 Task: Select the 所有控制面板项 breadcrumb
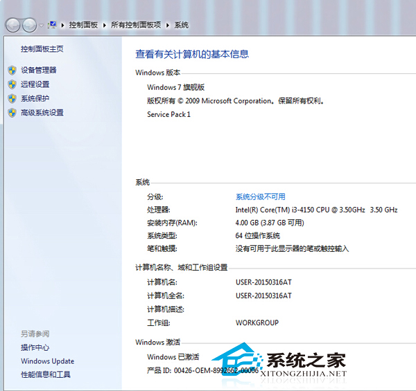pyautogui.click(x=136, y=25)
